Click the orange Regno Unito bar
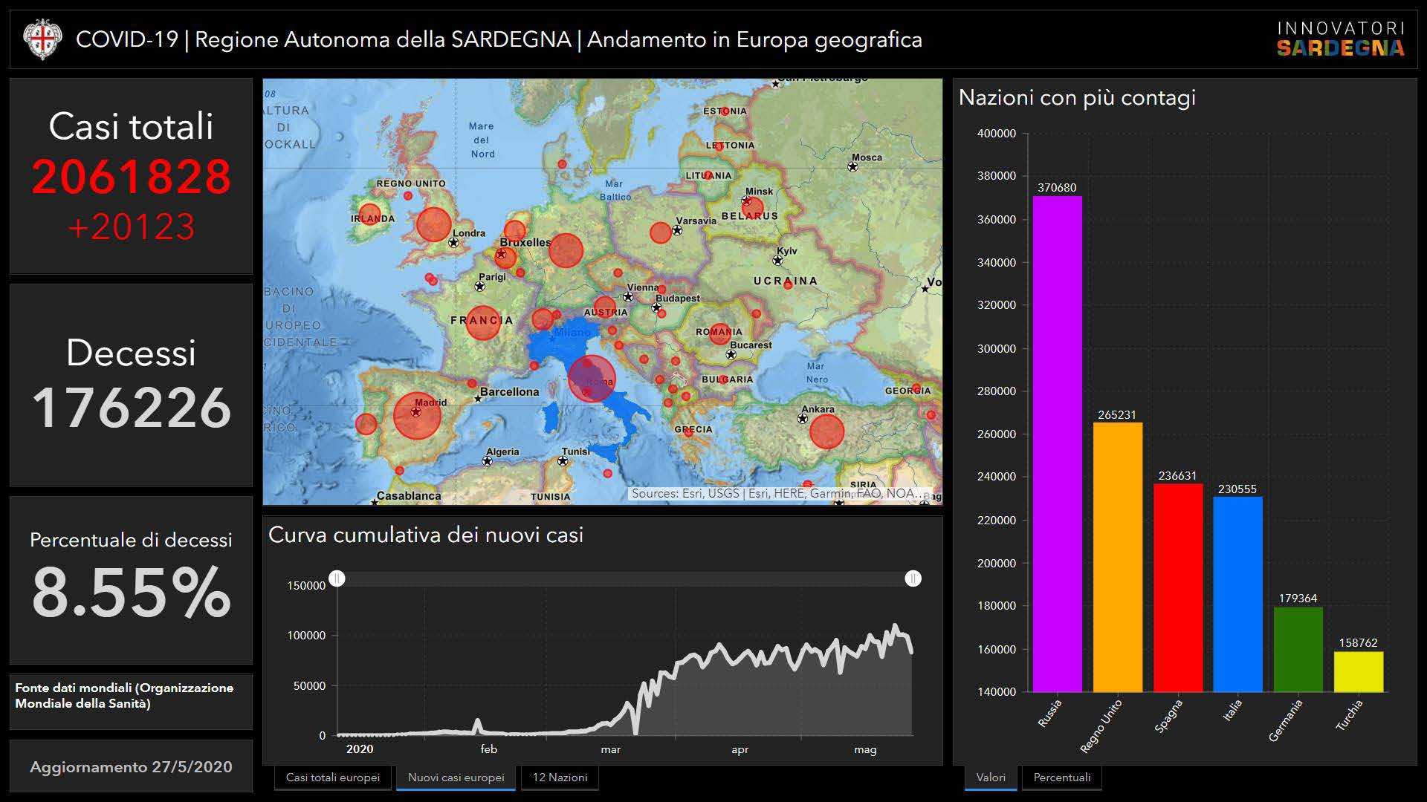Viewport: 1427px width, 802px height. click(x=1117, y=557)
